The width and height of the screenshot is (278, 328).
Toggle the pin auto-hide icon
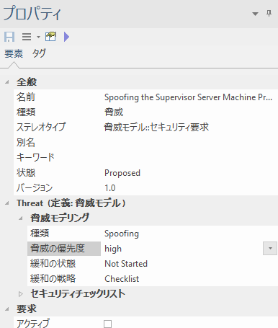coord(269,13)
